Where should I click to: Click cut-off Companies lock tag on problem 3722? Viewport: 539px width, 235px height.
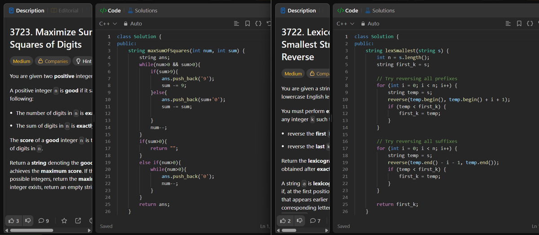click(x=319, y=74)
